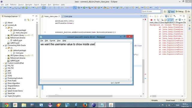Click the Package Explorer tab
This screenshot has height=108, width=192.
click(x=11, y=16)
